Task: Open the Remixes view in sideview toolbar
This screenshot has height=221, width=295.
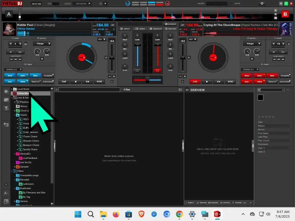Action: 201,203
